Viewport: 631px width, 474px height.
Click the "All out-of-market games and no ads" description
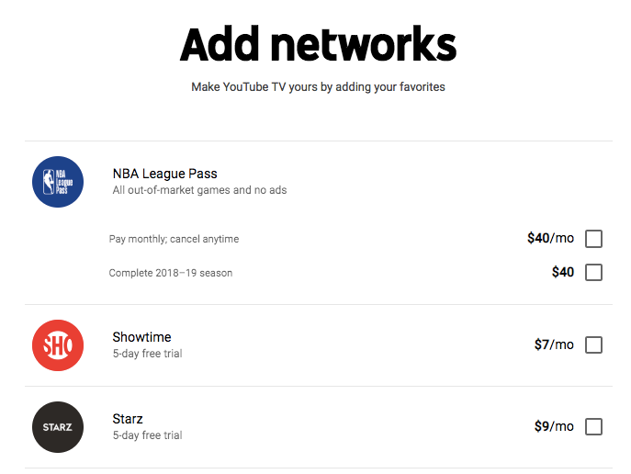(198, 190)
